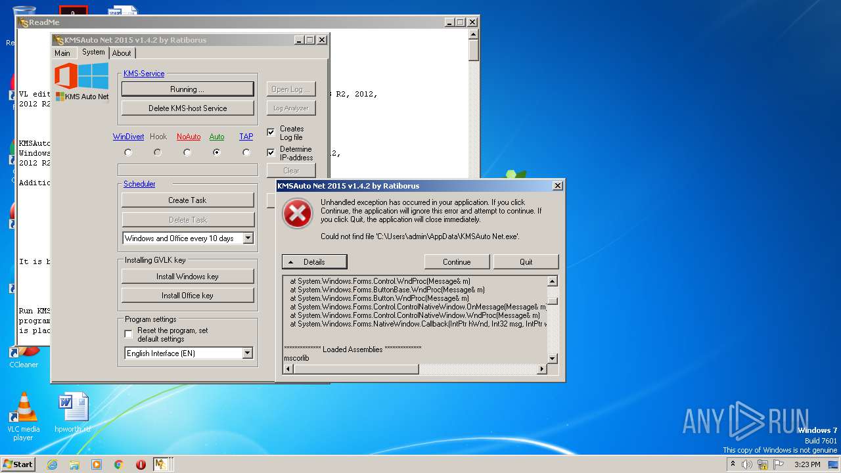Open the Opera browser taskbar icon
Viewport: 841px width, 473px height.
coord(141,464)
